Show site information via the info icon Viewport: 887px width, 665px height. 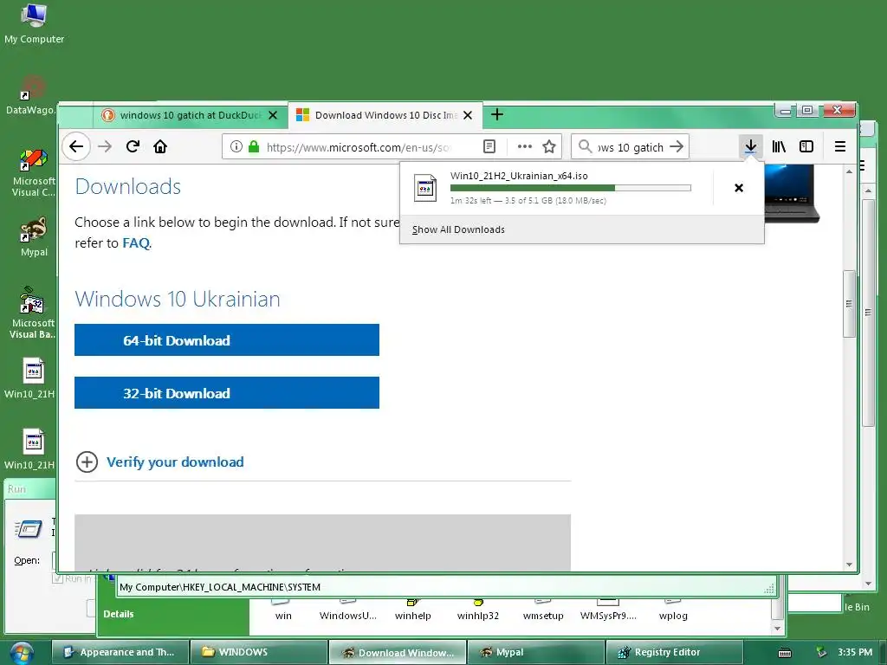click(236, 147)
